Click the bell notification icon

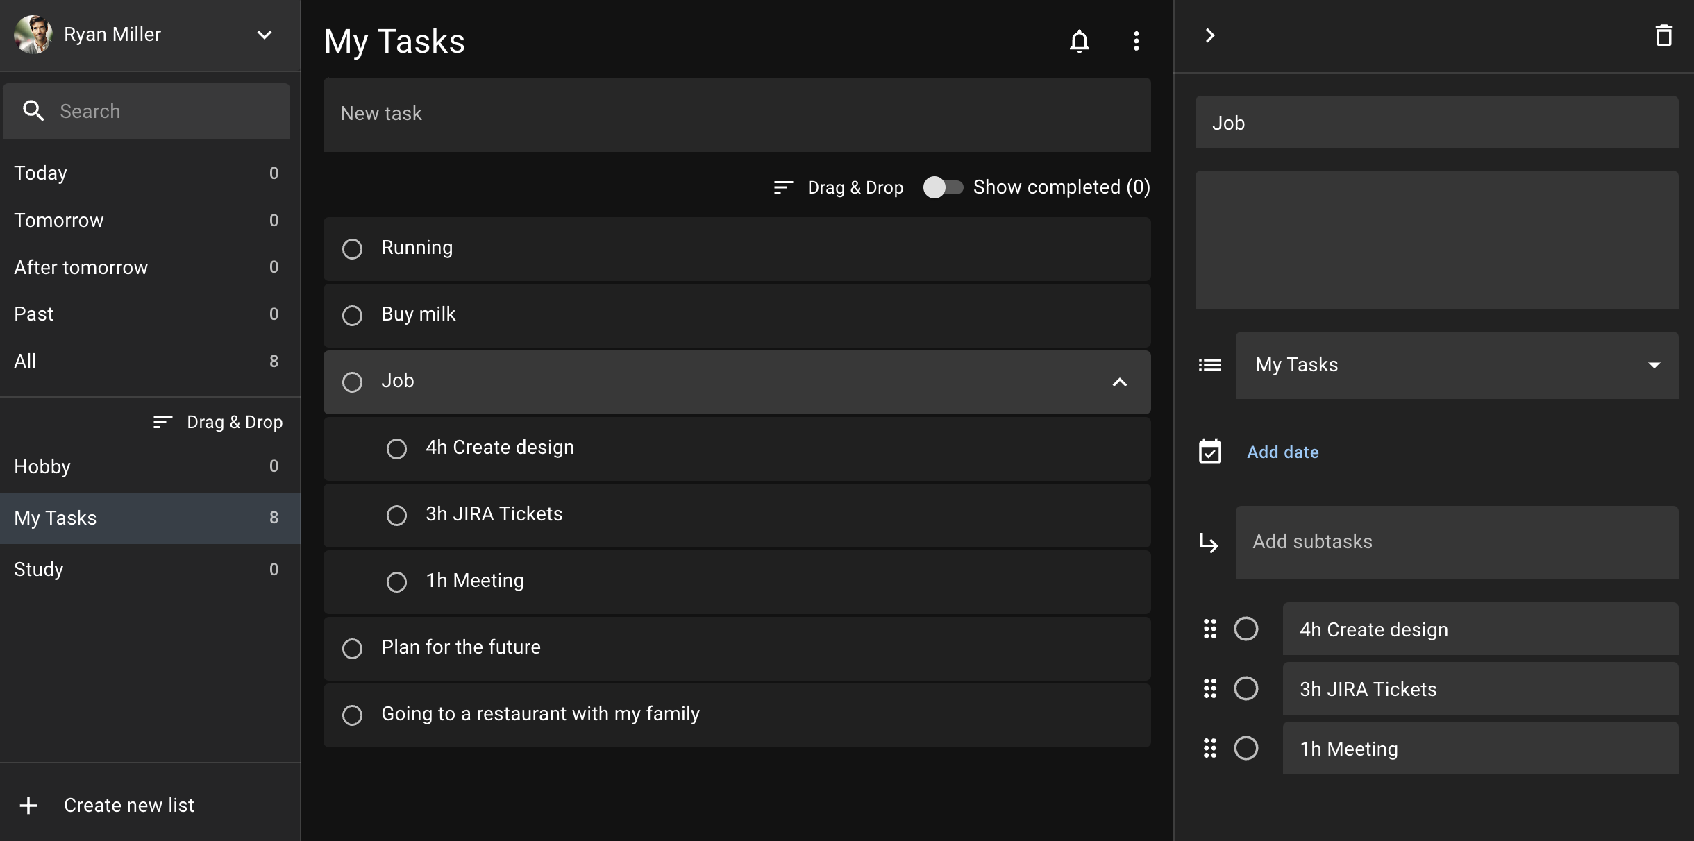pyautogui.click(x=1080, y=41)
